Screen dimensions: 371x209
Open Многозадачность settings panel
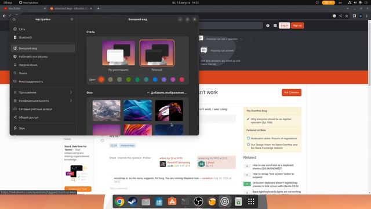43,81
